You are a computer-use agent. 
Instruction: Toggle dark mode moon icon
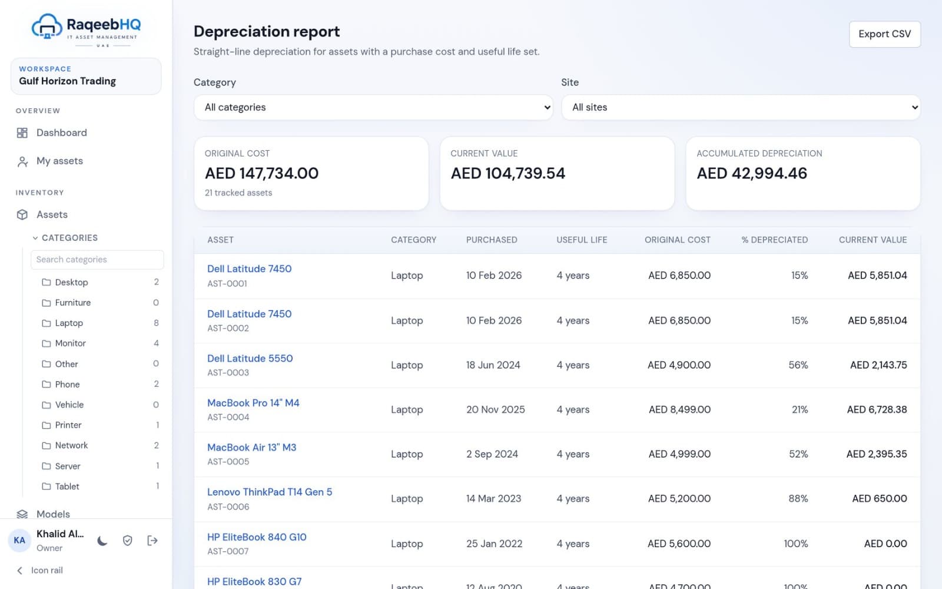click(x=102, y=541)
